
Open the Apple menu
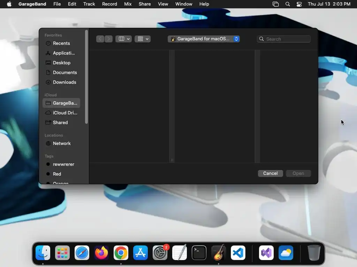[9, 4]
